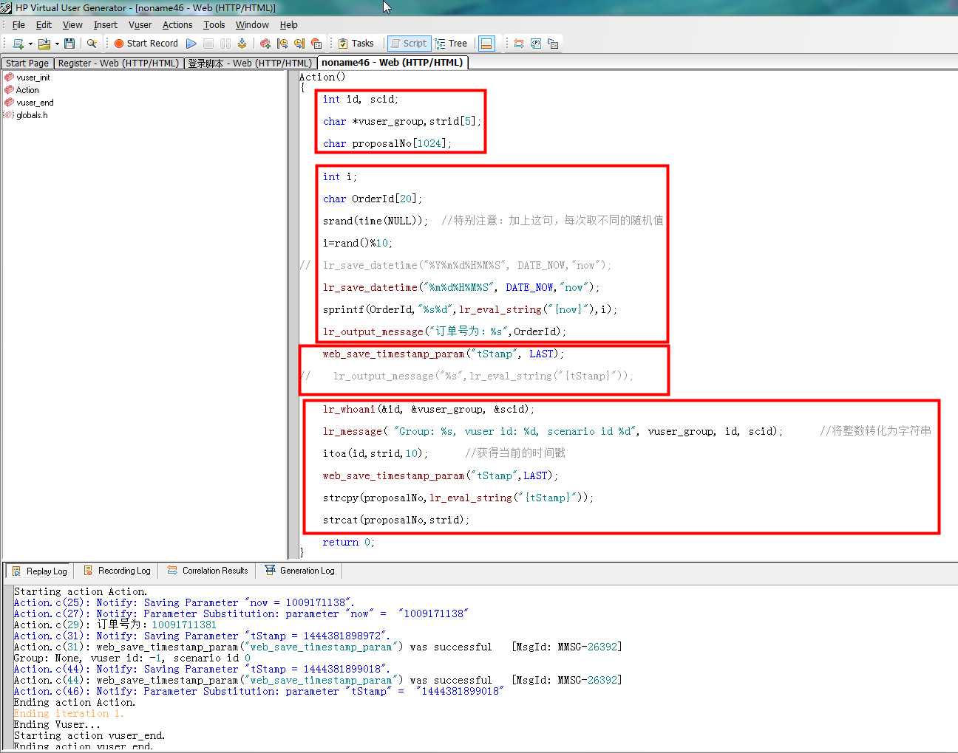Open the Actions menu
Screen dimensions: 958x753
[177, 25]
